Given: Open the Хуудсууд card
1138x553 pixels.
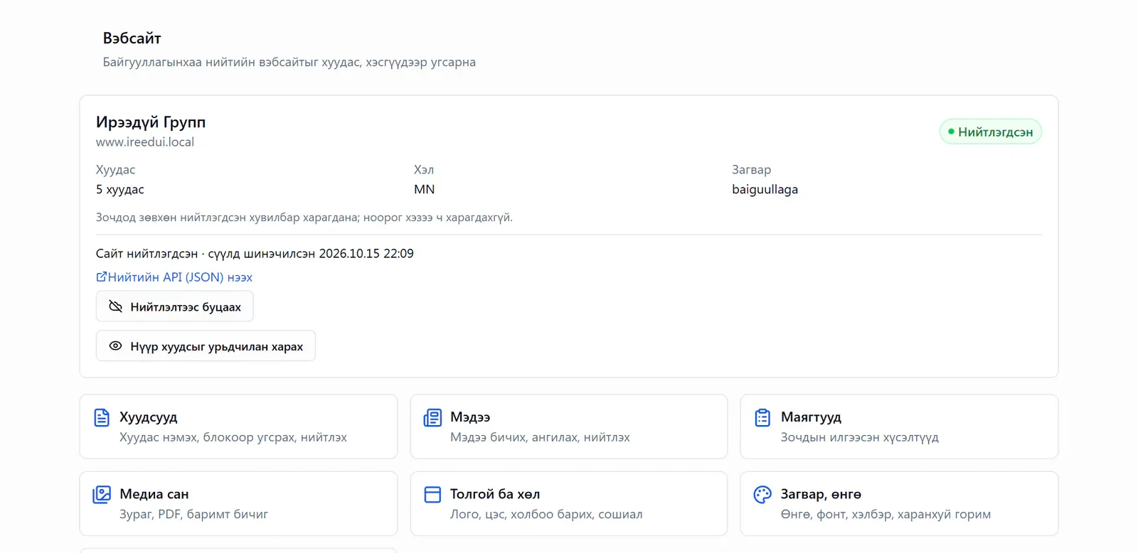Looking at the screenshot, I should [238, 426].
